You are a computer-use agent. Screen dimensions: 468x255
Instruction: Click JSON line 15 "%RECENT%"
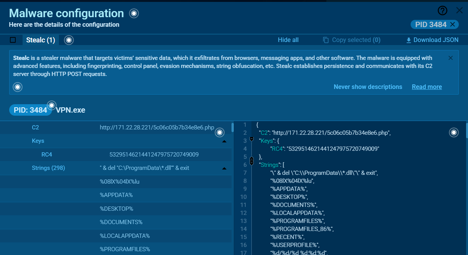tap(287, 237)
